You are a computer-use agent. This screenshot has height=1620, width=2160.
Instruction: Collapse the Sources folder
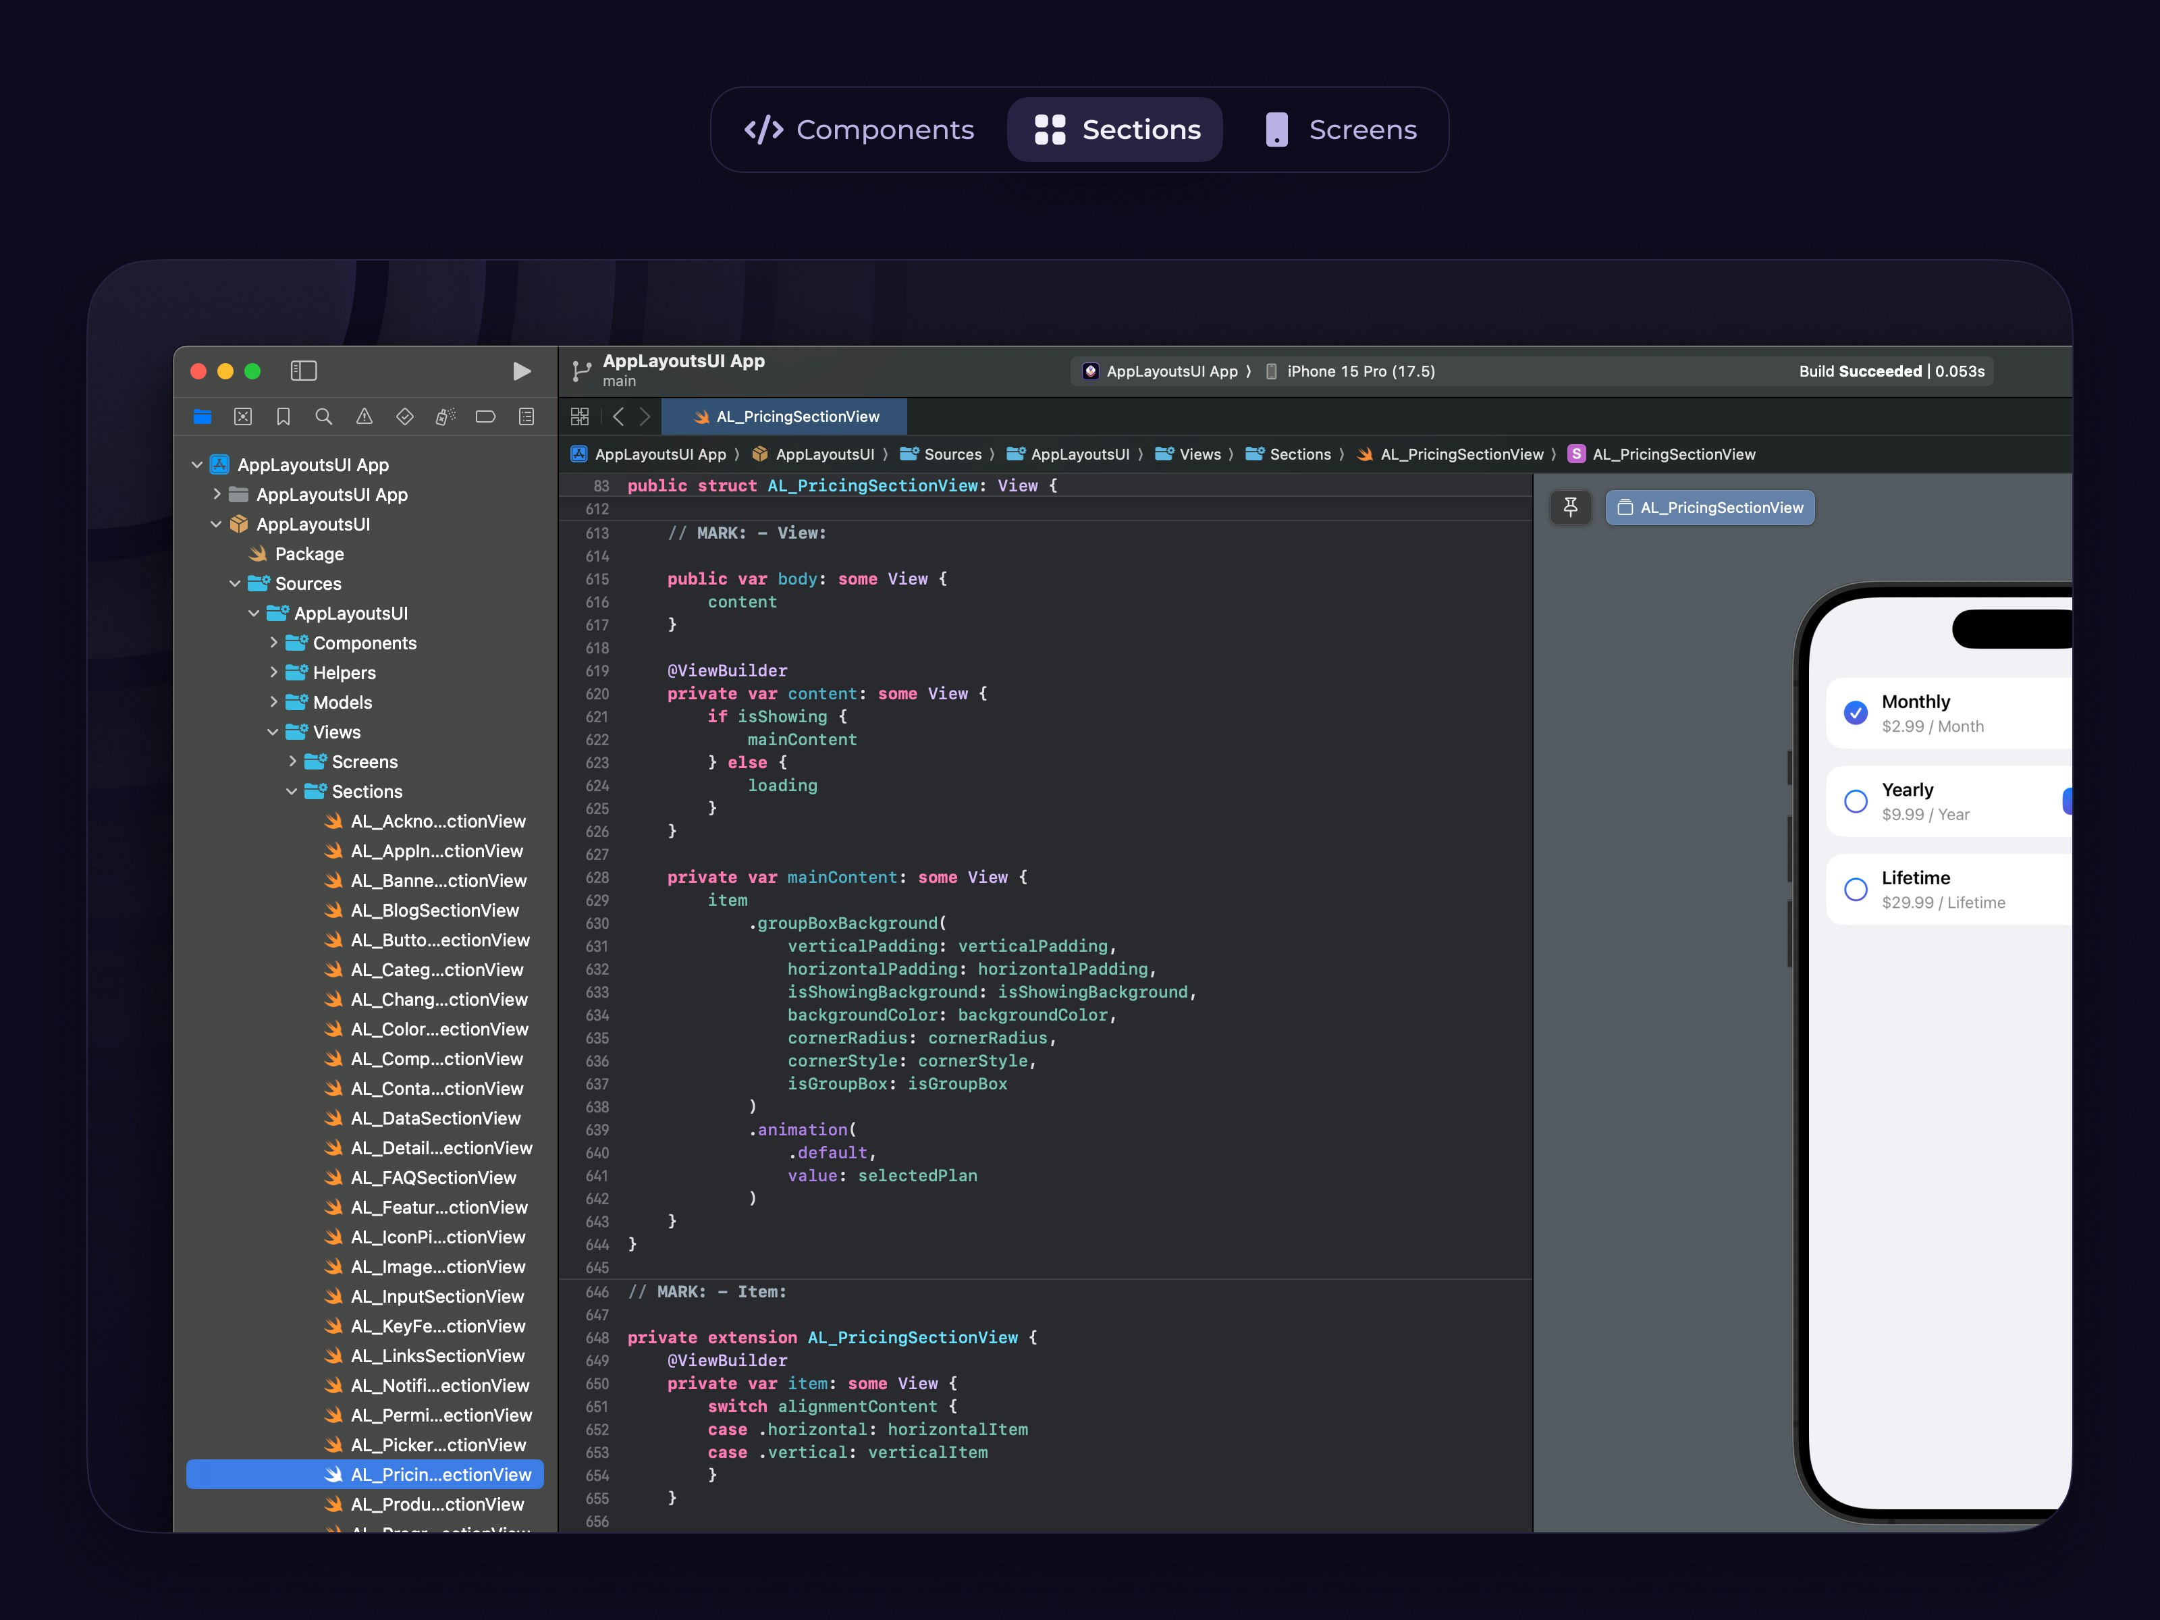pyautogui.click(x=236, y=584)
